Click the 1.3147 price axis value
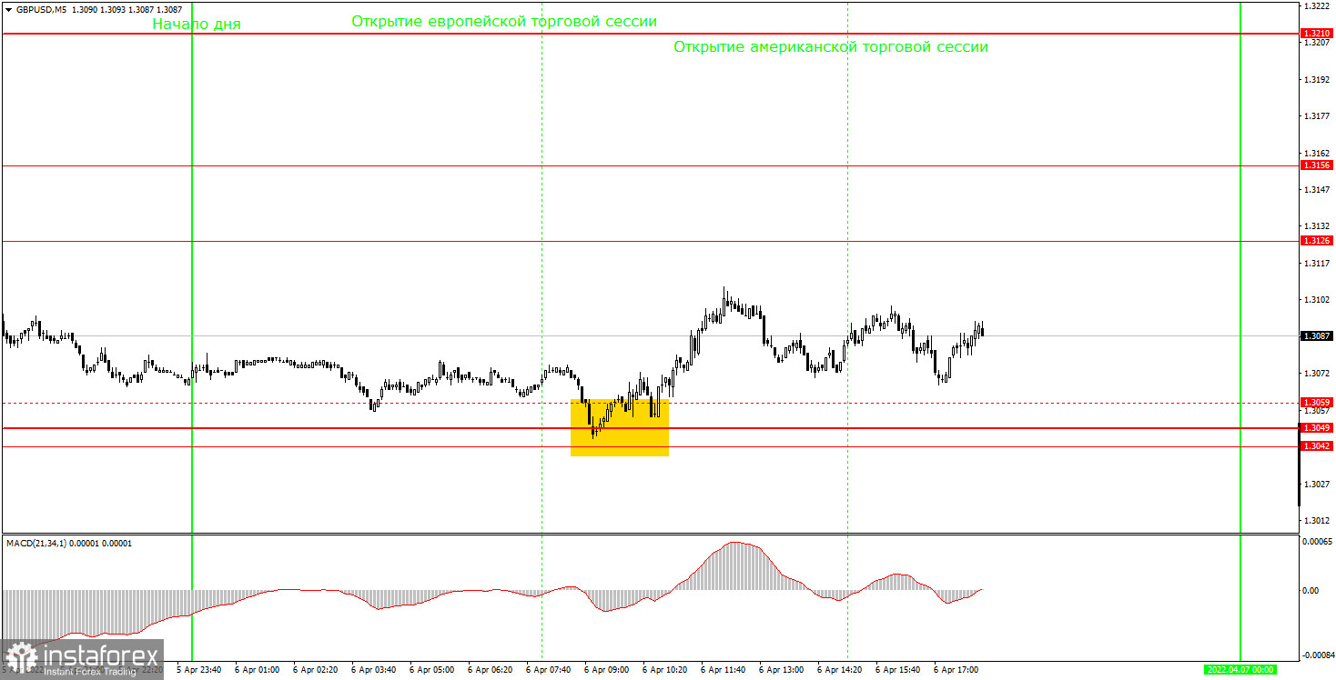The width and height of the screenshot is (1336, 680). tap(1316, 189)
